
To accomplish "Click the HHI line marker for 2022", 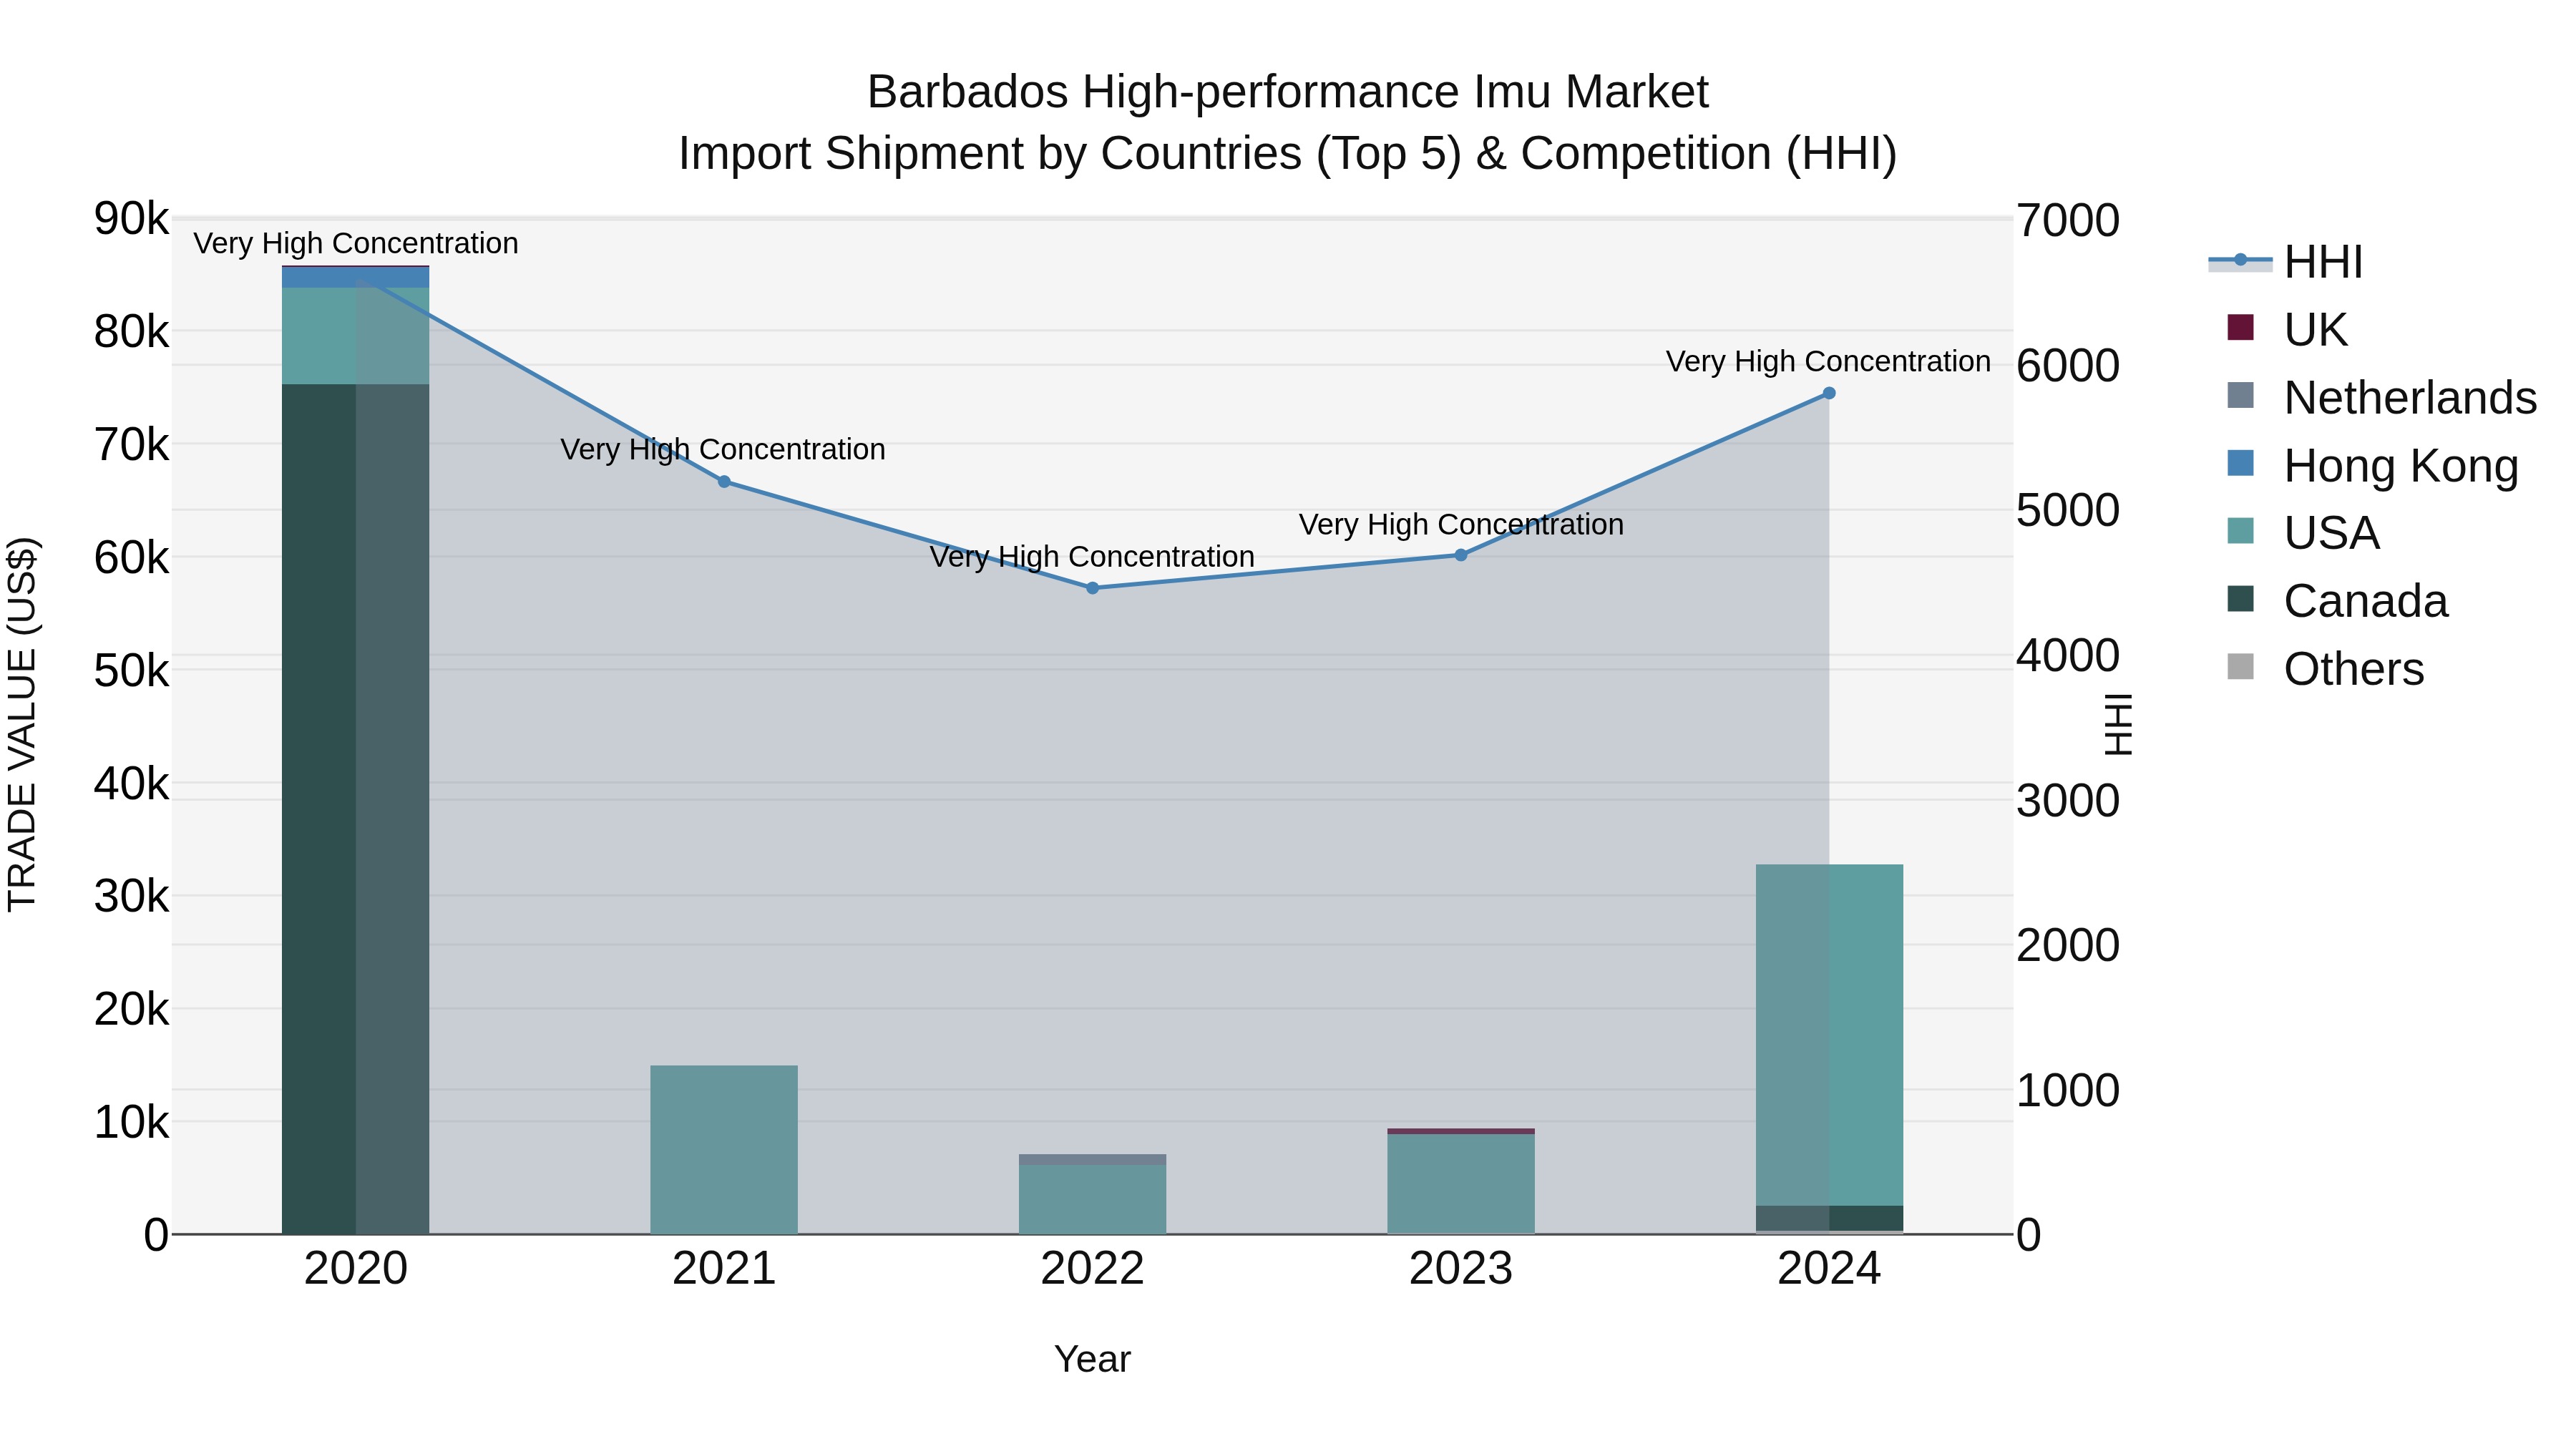I will (x=1092, y=588).
